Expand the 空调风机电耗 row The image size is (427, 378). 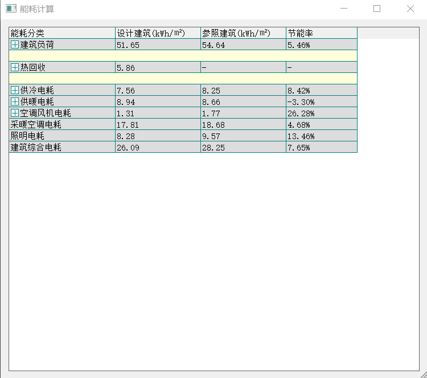[x=15, y=113]
